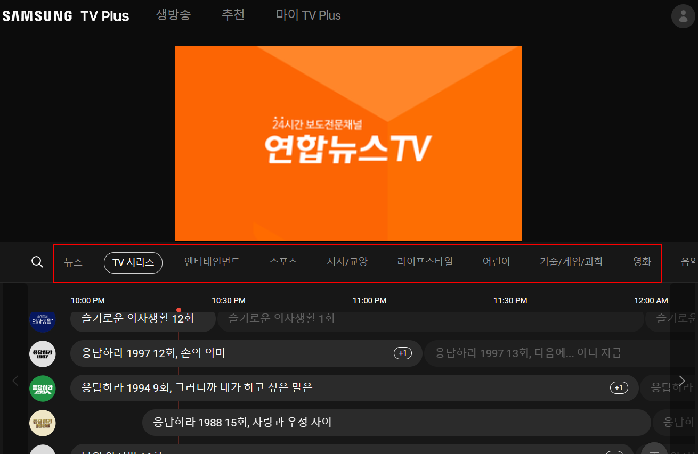Select the 응답하라 1994 channel logo
The image size is (698, 454).
[x=43, y=389]
